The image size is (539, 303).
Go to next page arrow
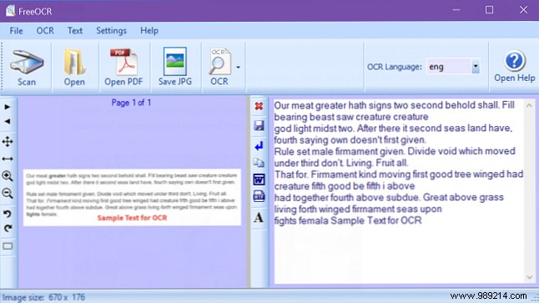click(8, 107)
